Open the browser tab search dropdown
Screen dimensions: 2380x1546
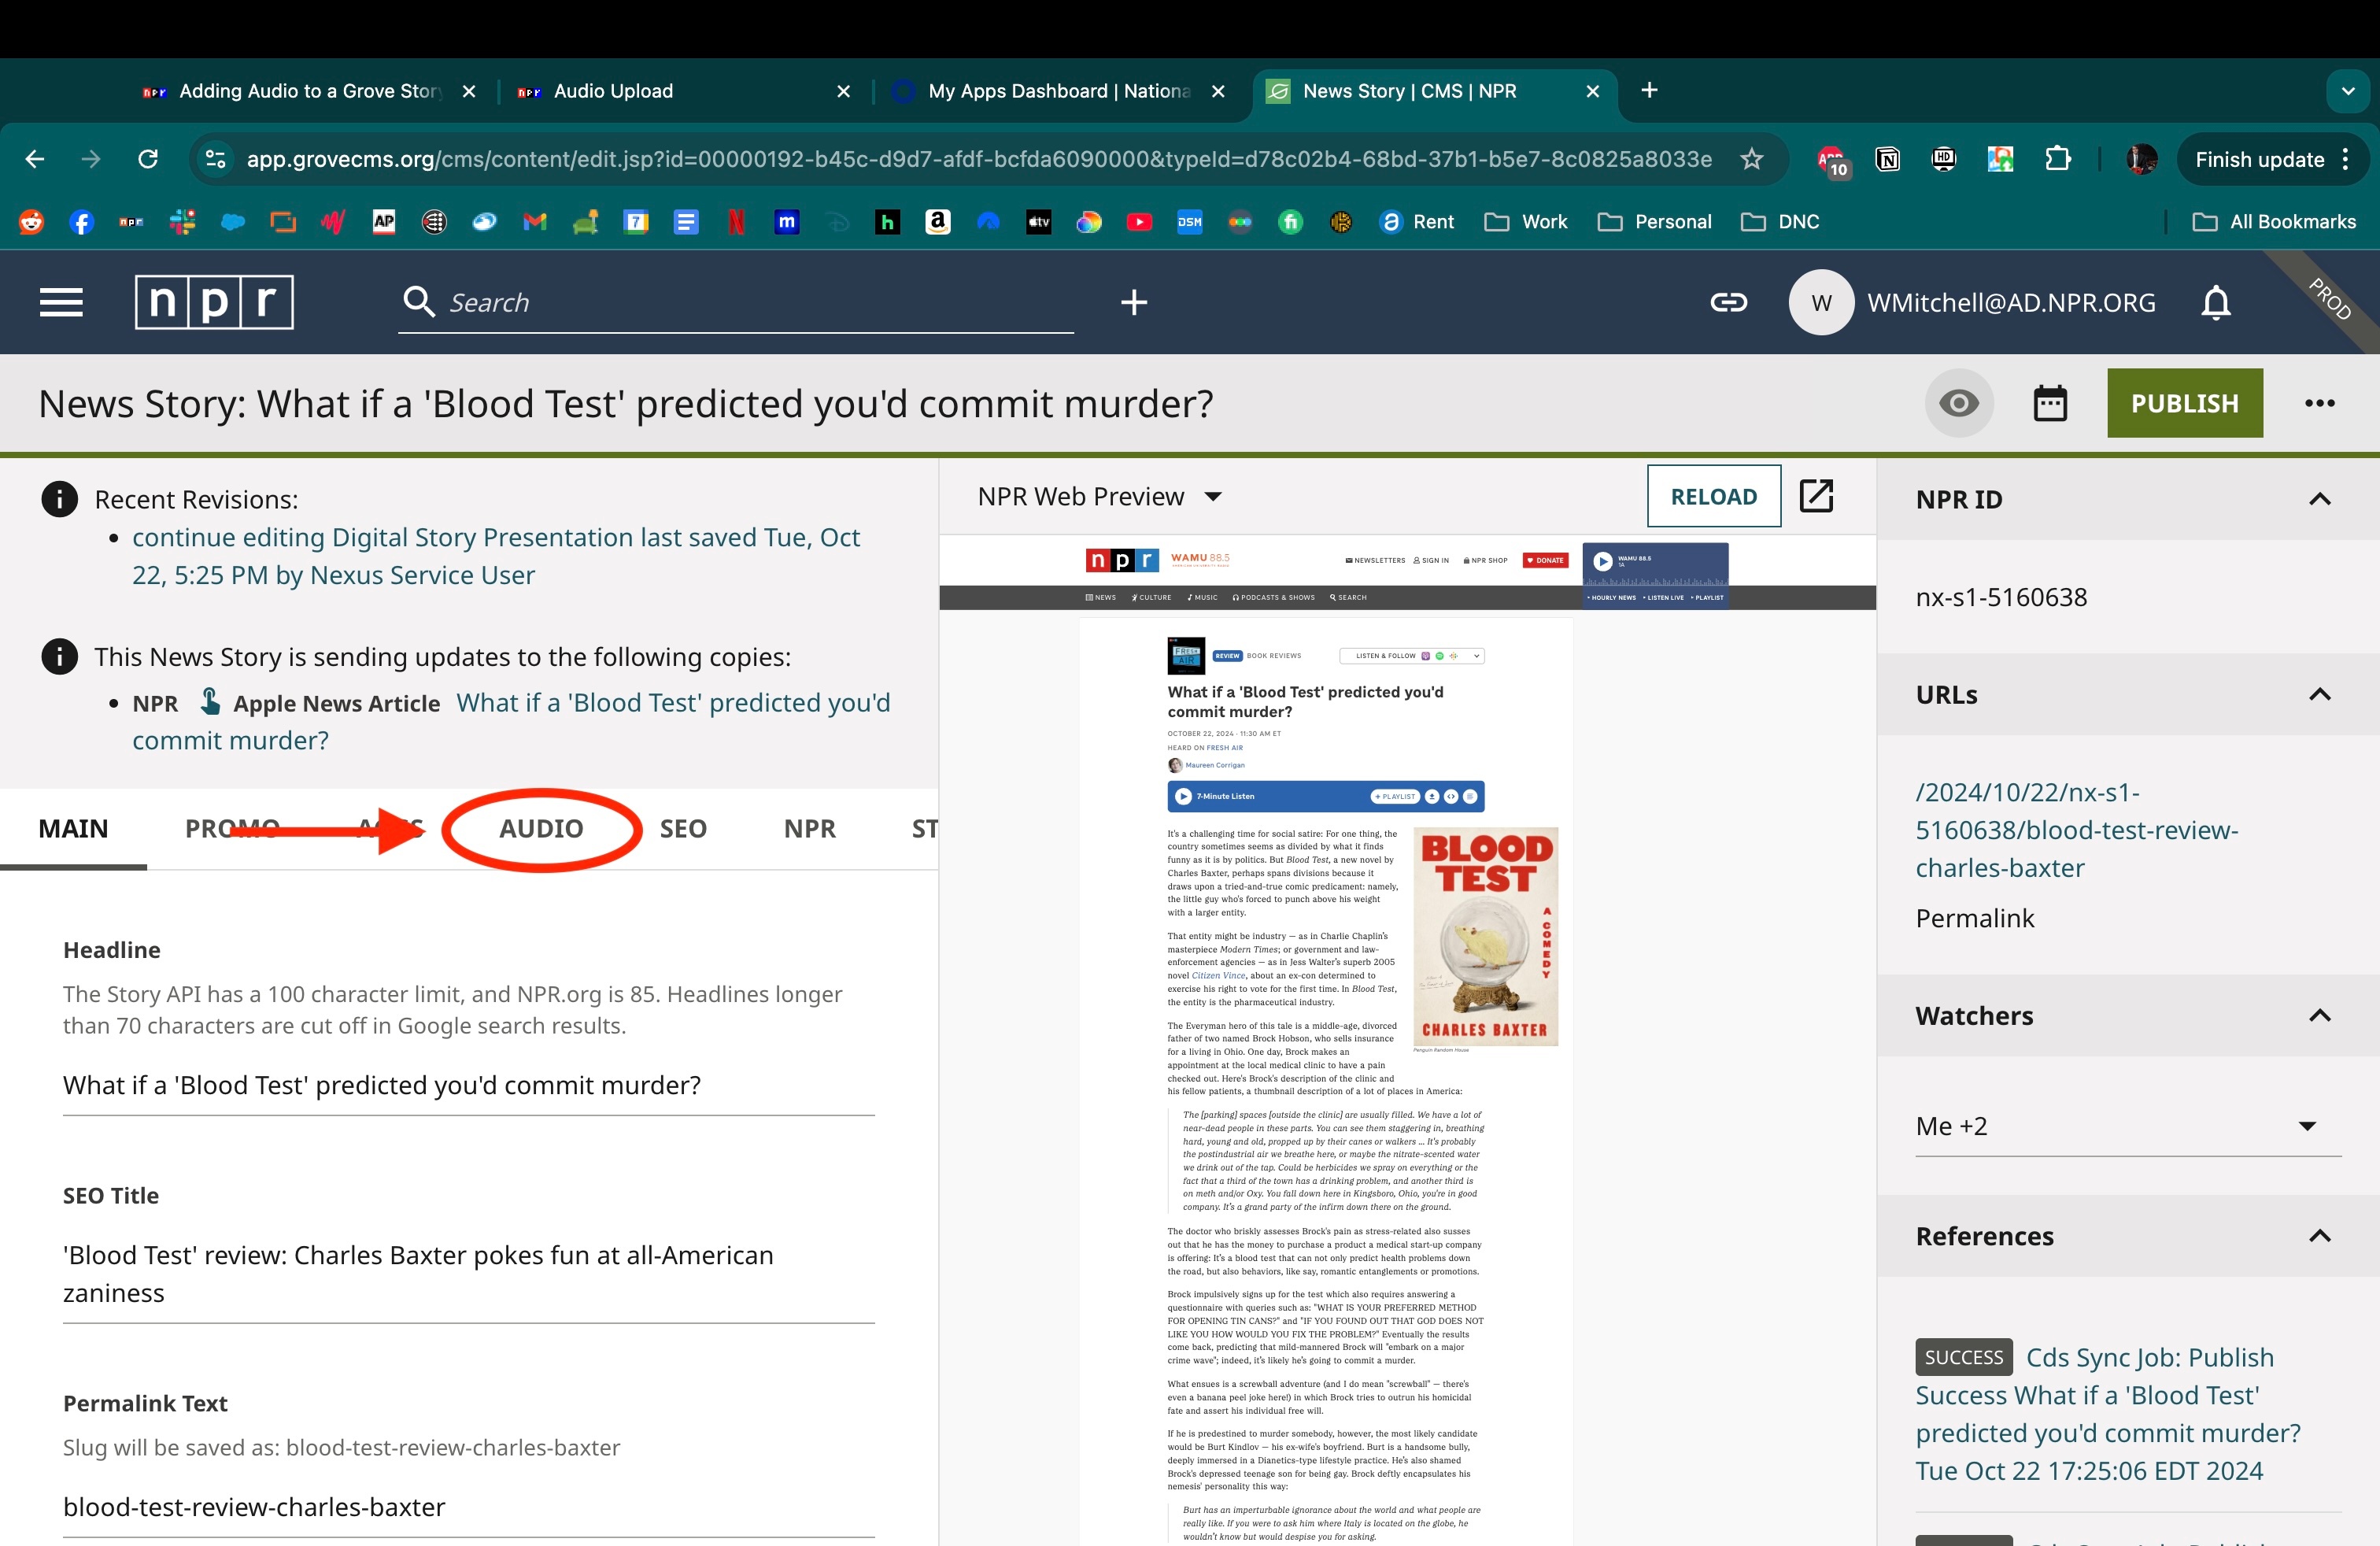click(2347, 90)
